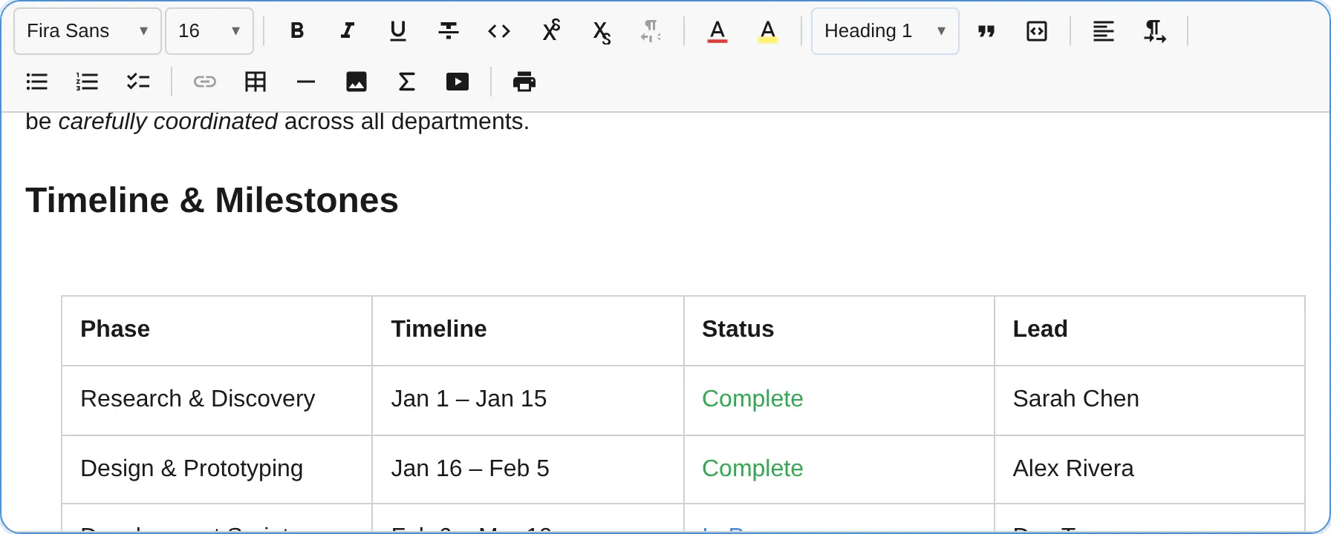
Task: Open the Fira Sans font dropdown
Action: [88, 31]
